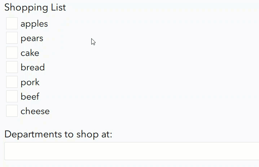The image size is (259, 167).
Task: Enable the cake checkbox
Action: click(12, 53)
